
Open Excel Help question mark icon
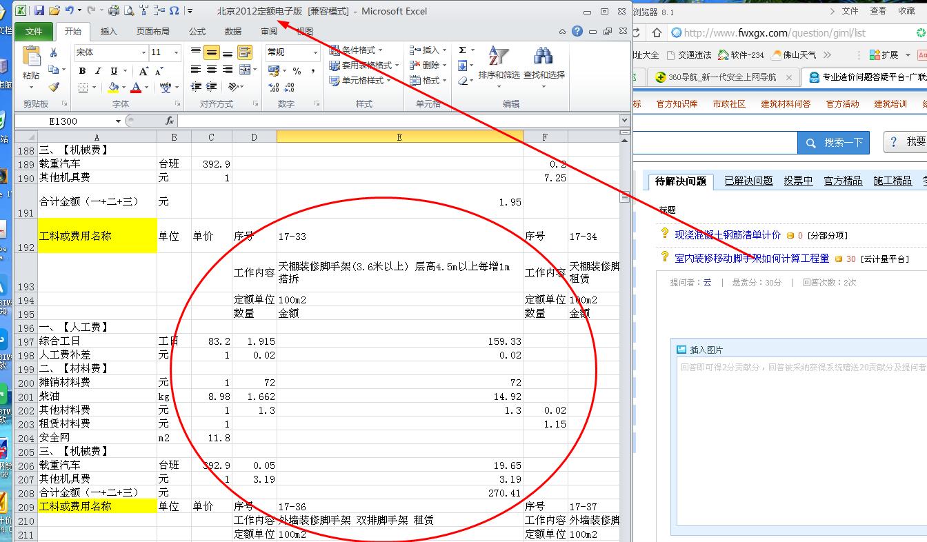point(577,31)
